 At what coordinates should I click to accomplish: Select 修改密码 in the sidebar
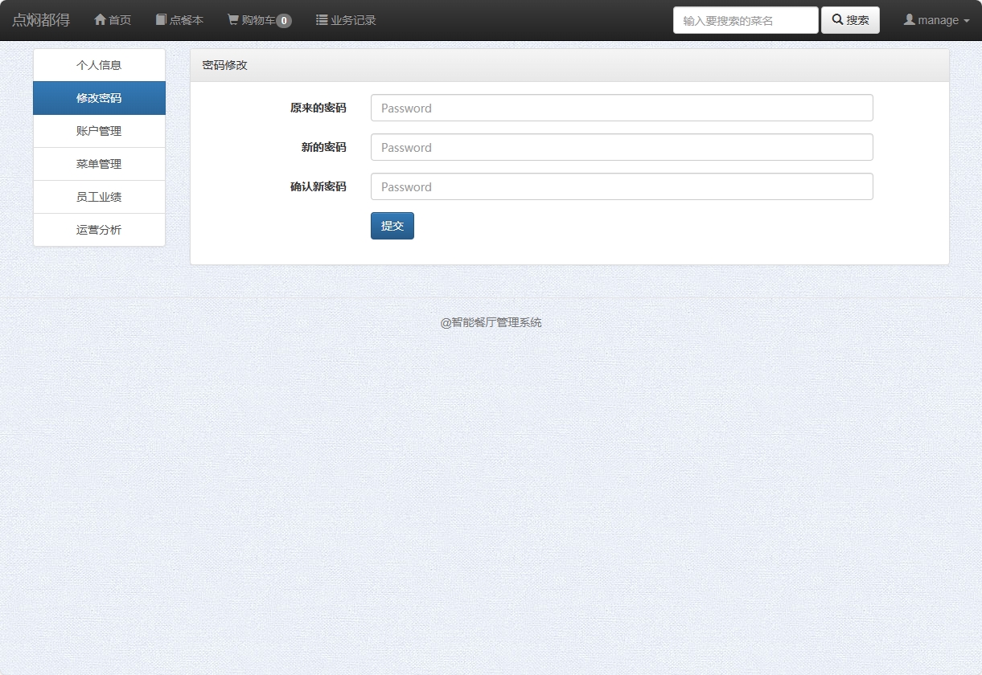click(x=99, y=98)
